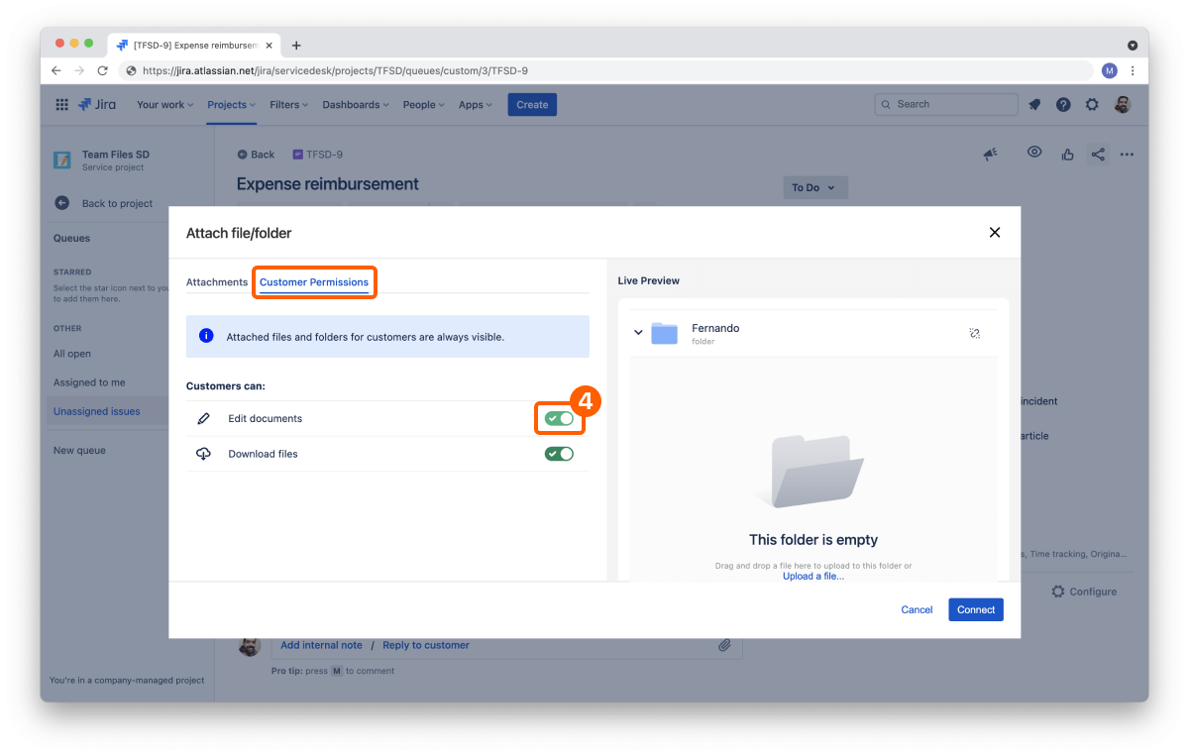Open the Jira app switcher grid

(x=61, y=105)
